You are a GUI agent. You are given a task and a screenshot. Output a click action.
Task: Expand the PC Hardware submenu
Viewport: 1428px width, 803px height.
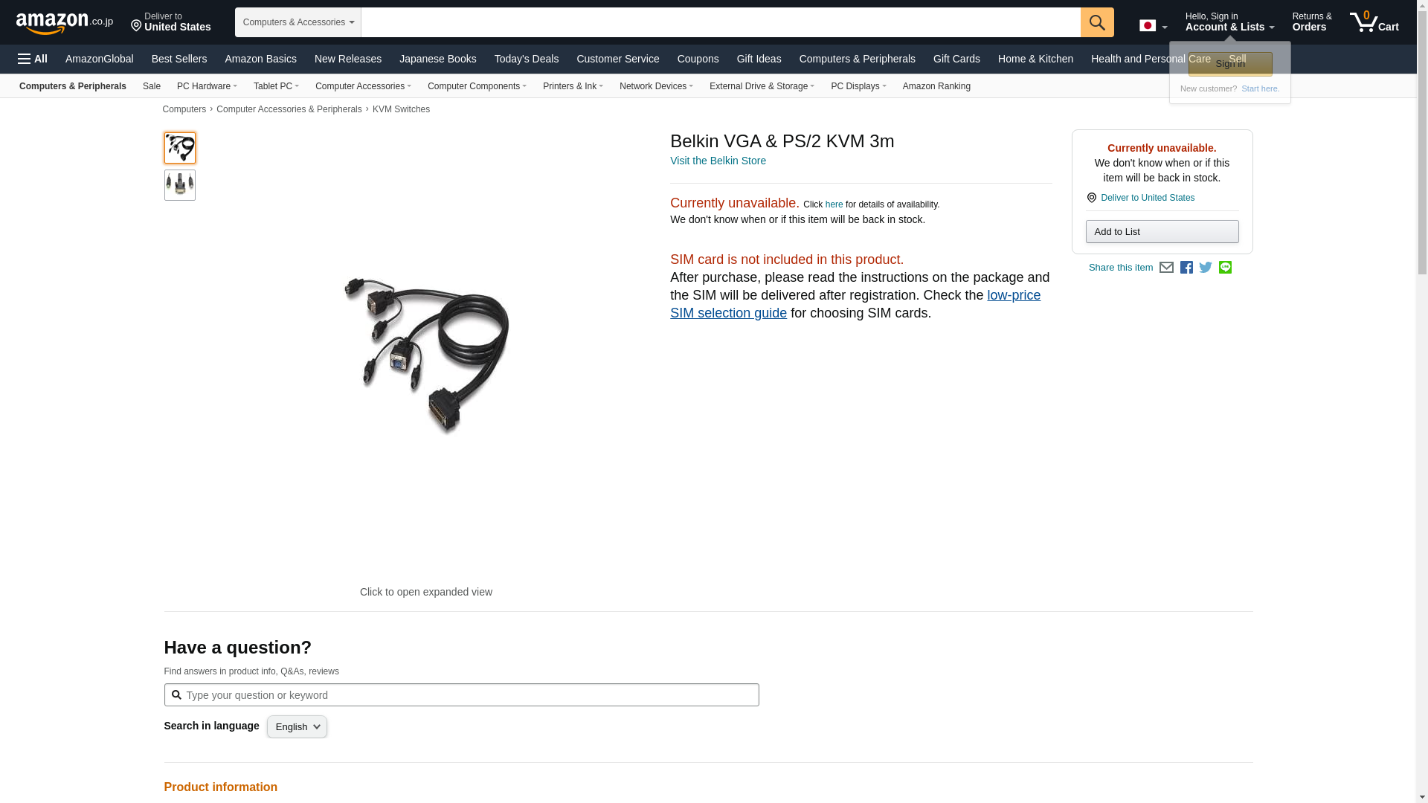207,86
